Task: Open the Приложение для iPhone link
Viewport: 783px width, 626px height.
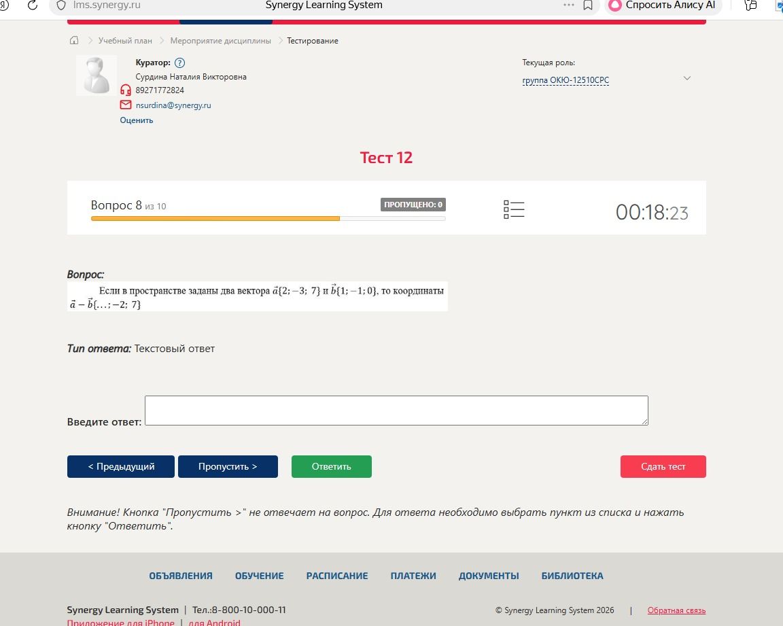Action: coord(121,622)
